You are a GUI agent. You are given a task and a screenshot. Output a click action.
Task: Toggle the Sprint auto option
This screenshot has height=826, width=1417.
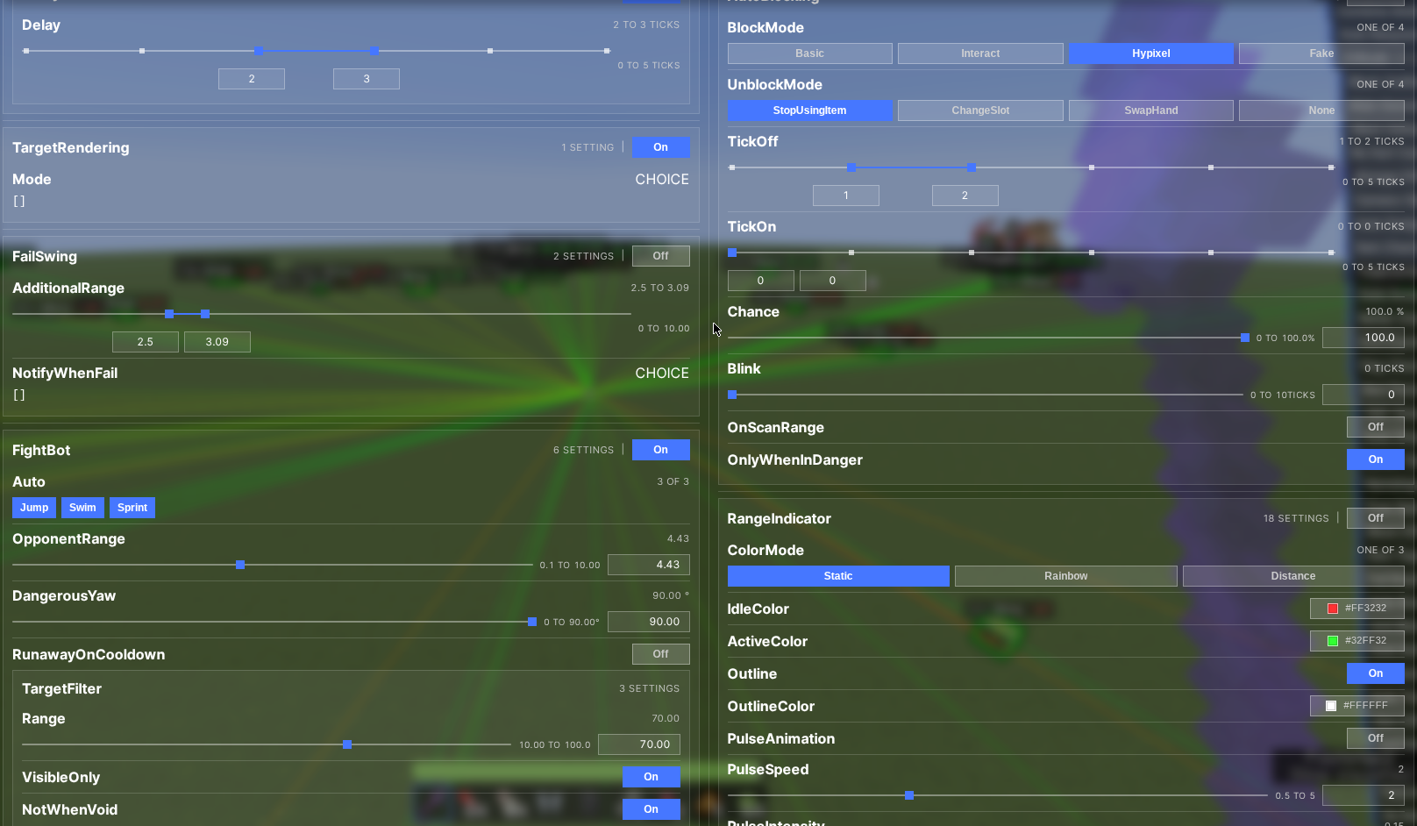(x=132, y=508)
